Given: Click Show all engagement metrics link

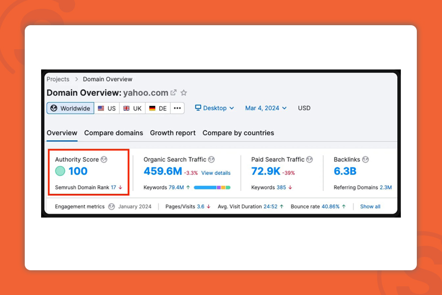Looking at the screenshot, I should click(370, 207).
